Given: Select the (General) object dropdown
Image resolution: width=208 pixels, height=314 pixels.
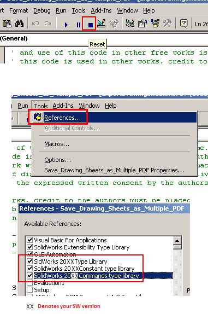Looking at the screenshot, I should (104, 38).
